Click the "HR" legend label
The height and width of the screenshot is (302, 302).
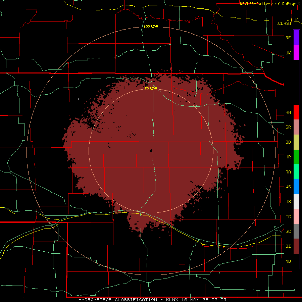click(x=288, y=157)
